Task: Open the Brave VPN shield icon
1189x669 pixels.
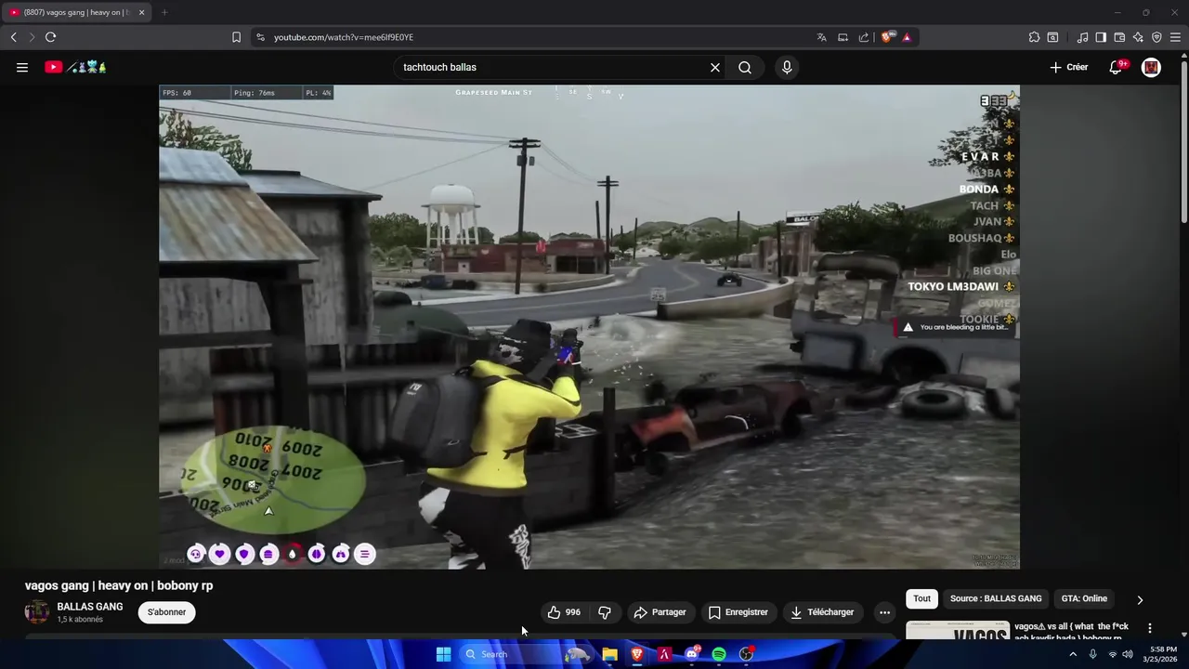Action: (1156, 37)
